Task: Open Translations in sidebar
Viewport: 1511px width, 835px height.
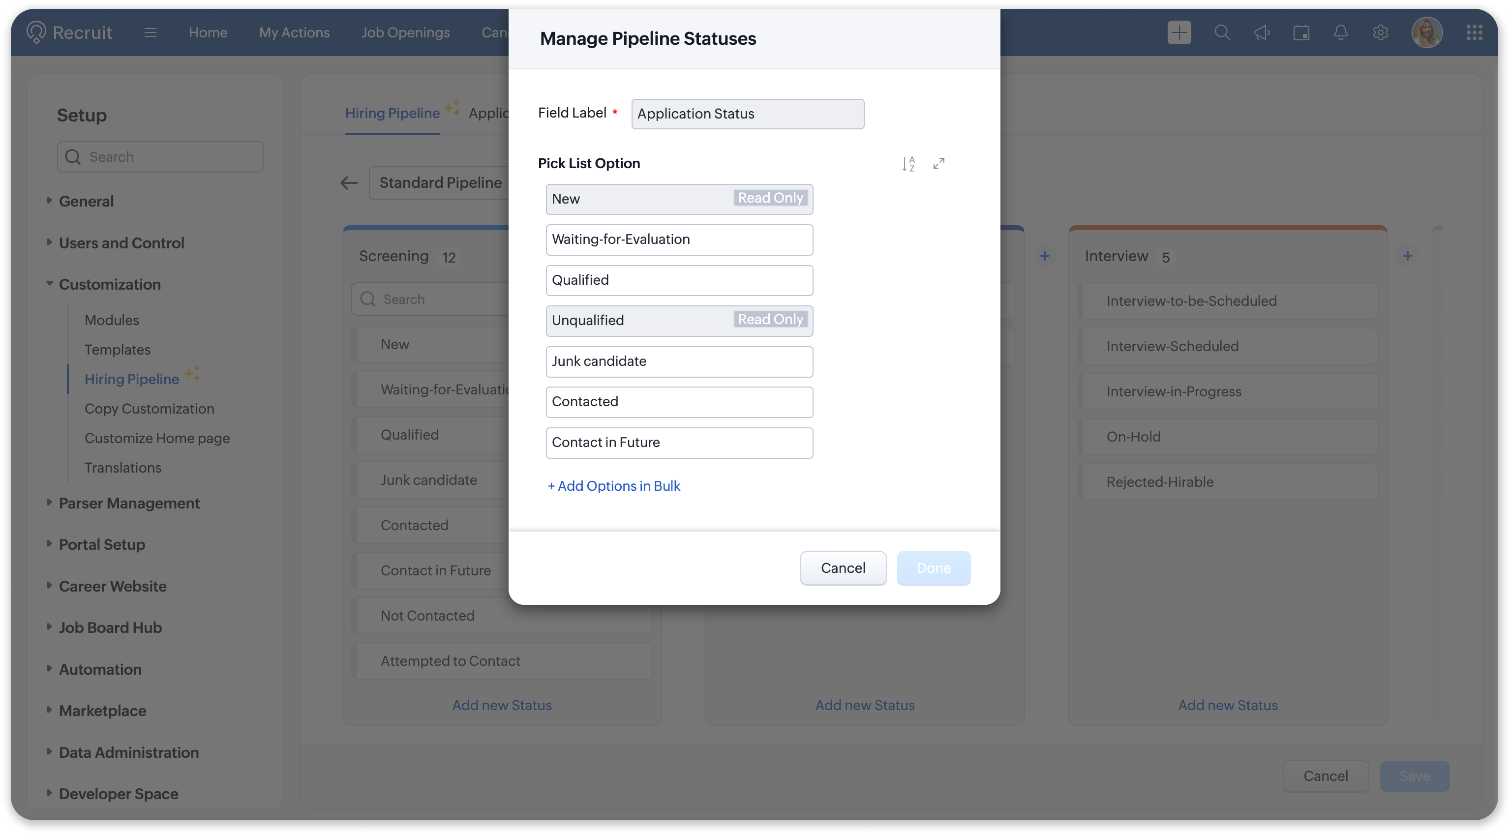Action: coord(122,467)
